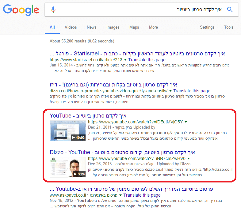
Task: Switch to the News tab
Action: (x=92, y=27)
